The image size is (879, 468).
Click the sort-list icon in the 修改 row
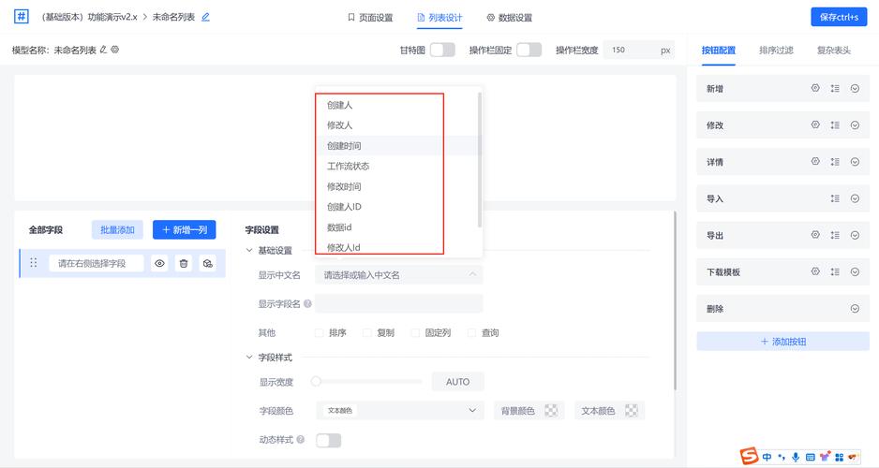[x=835, y=124]
